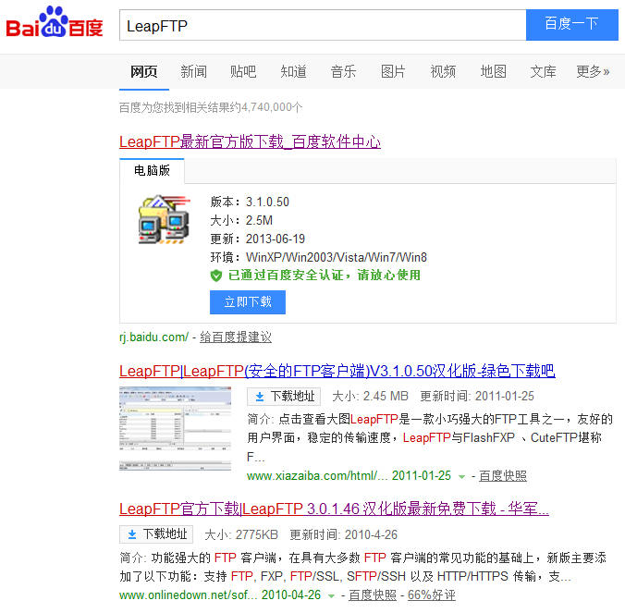This screenshot has height=613, width=625.
Task: Click the search box containing LeapFTP
Action: pyautogui.click(x=323, y=25)
